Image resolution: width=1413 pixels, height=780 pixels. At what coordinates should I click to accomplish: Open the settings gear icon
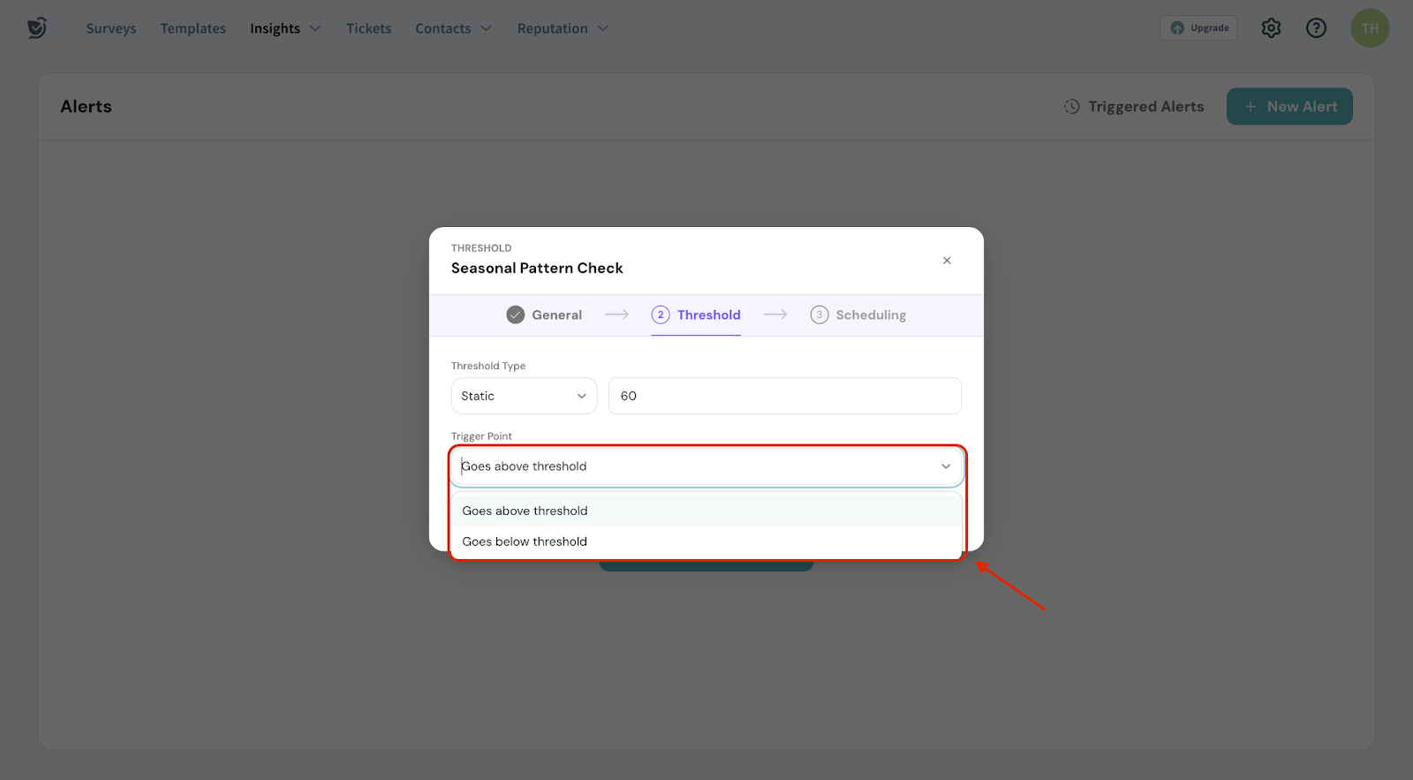(1271, 28)
